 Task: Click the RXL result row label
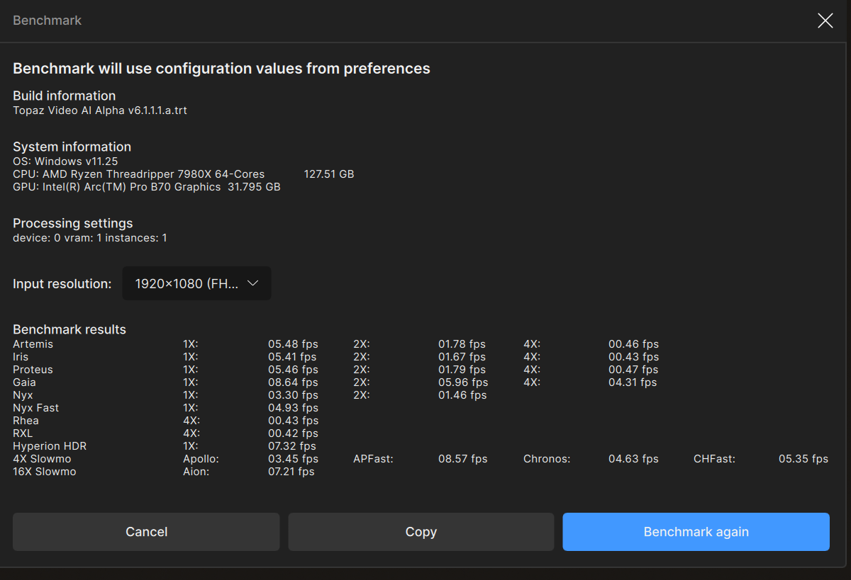(23, 433)
